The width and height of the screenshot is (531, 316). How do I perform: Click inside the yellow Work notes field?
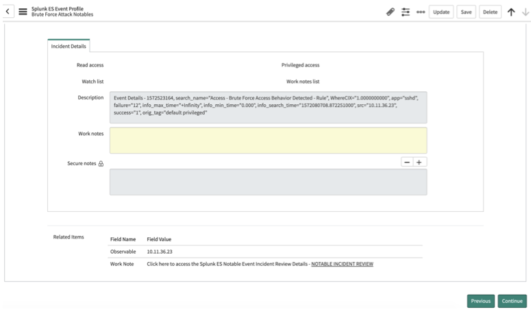tap(268, 141)
